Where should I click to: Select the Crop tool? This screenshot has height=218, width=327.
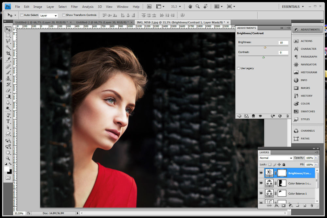(x=8, y=53)
